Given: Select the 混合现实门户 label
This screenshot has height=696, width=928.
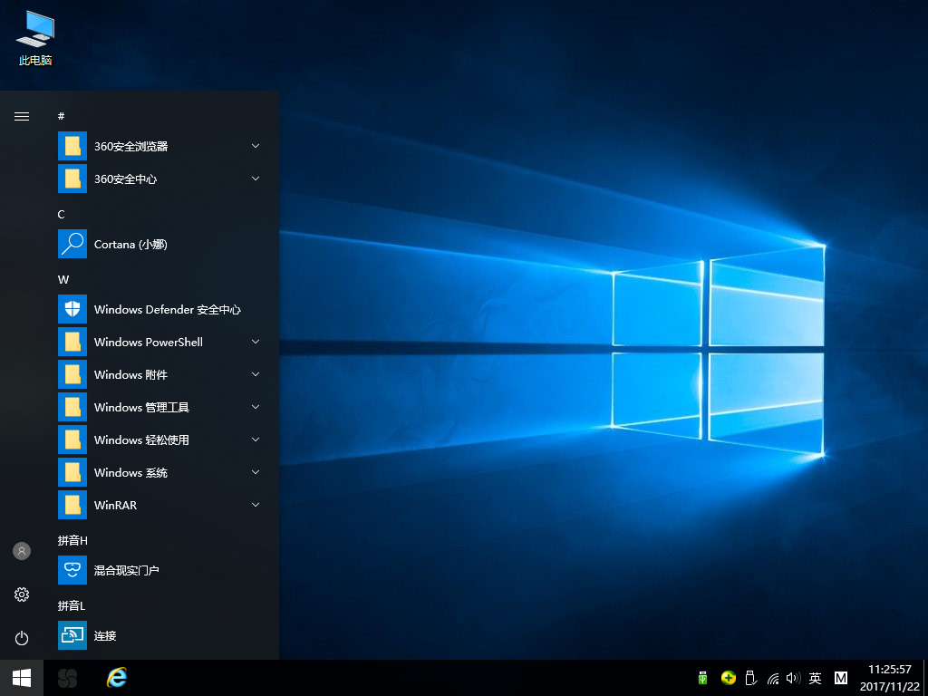Looking at the screenshot, I should (x=127, y=571).
